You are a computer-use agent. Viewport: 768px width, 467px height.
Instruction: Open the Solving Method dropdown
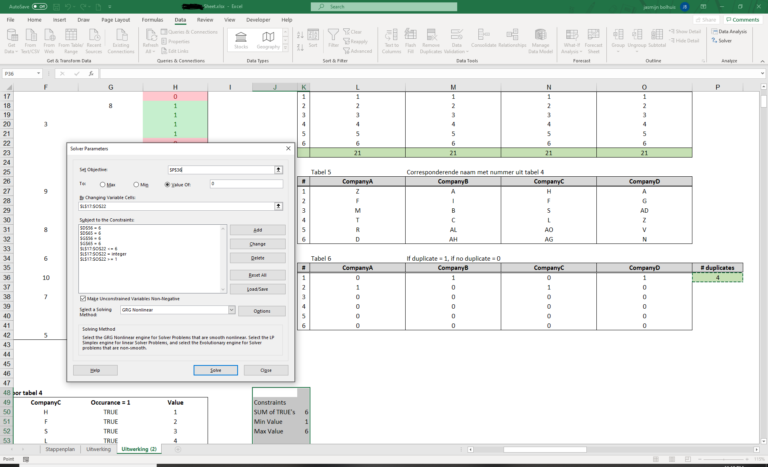(232, 310)
